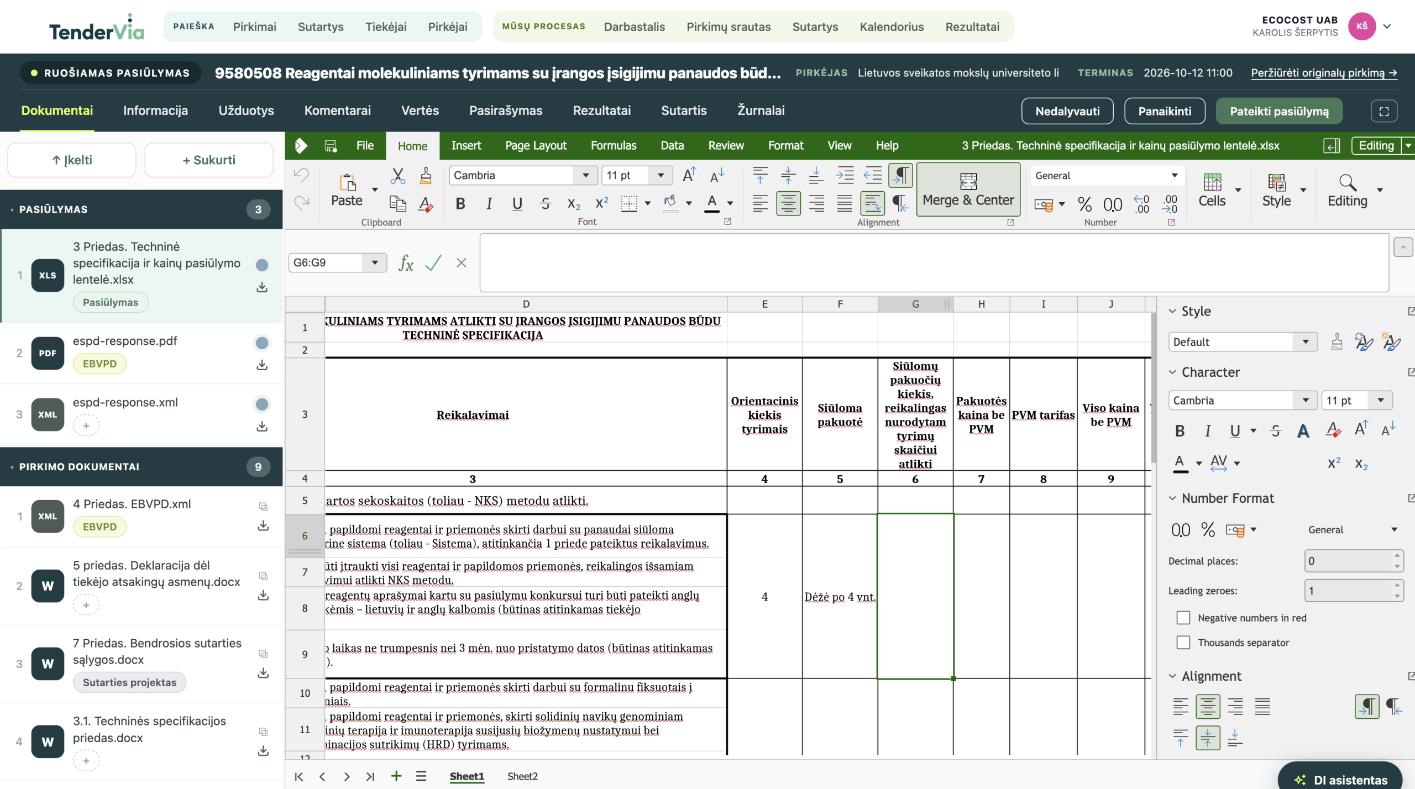The height and width of the screenshot is (789, 1415).
Task: Open the Formulas ribbon tab
Action: pos(613,145)
